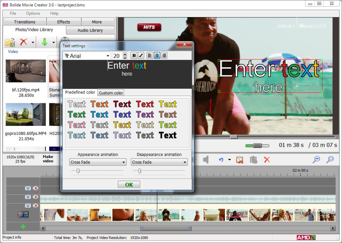The width and height of the screenshot is (342, 243).
Task: Open the Arial font dropdown
Action: click(108, 56)
